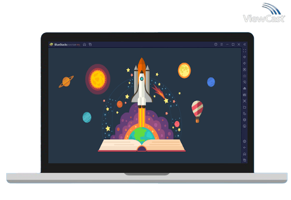
Task: Click the square play icon in sidebar
Action: click(x=245, y=70)
